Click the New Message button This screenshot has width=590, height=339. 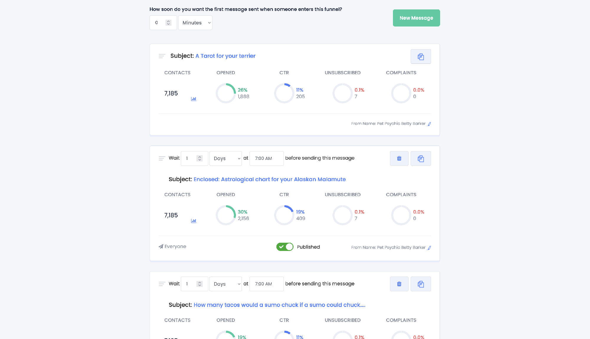click(416, 18)
